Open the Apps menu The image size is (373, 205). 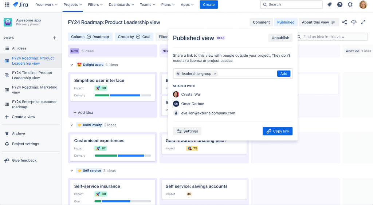click(187, 4)
